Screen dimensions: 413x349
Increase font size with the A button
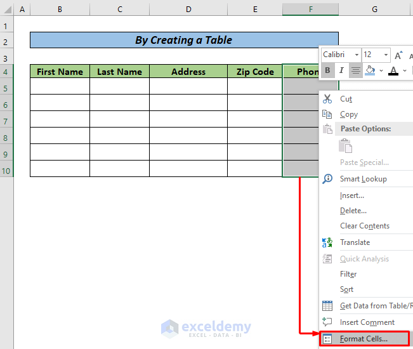coord(399,55)
